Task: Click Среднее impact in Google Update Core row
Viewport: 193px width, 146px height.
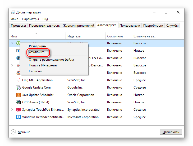Action: pos(140,87)
